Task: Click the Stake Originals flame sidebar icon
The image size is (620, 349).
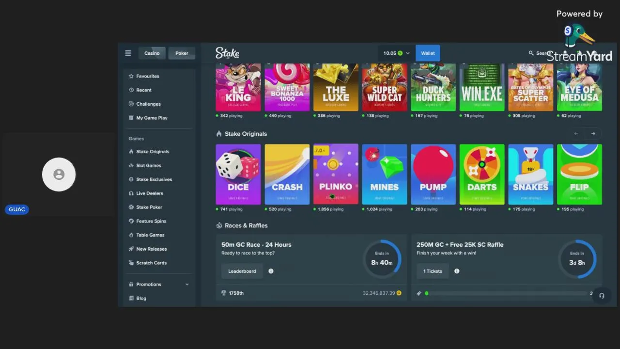Action: coord(131,152)
